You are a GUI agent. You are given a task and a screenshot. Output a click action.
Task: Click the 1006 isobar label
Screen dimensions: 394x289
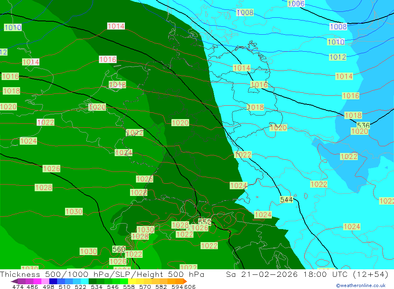click(x=296, y=4)
